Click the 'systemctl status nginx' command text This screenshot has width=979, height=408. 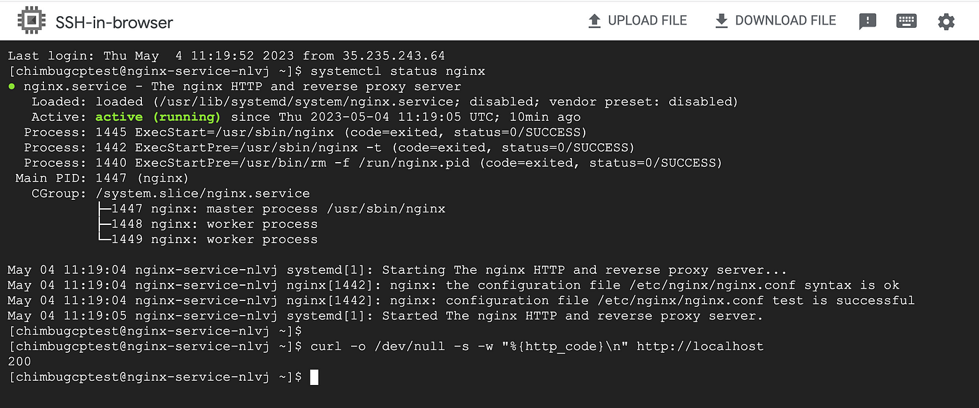click(x=397, y=71)
